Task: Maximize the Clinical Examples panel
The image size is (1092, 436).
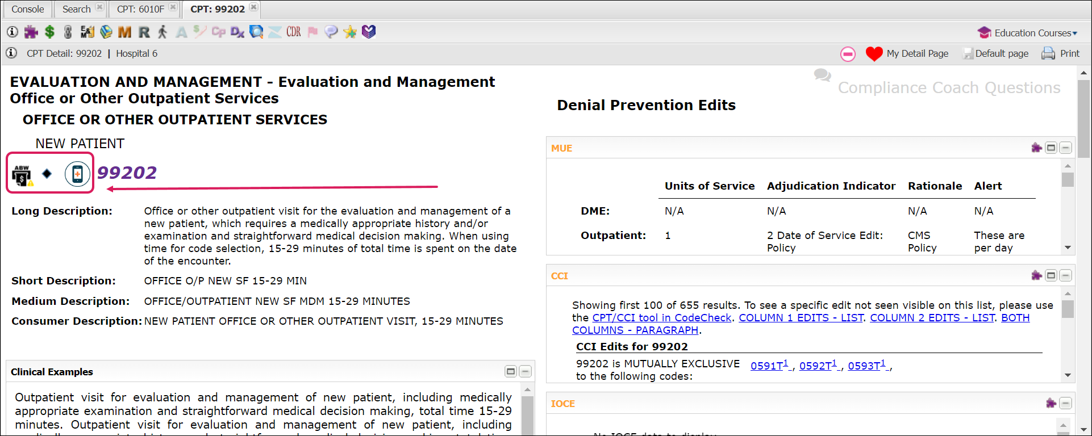Action: 511,372
